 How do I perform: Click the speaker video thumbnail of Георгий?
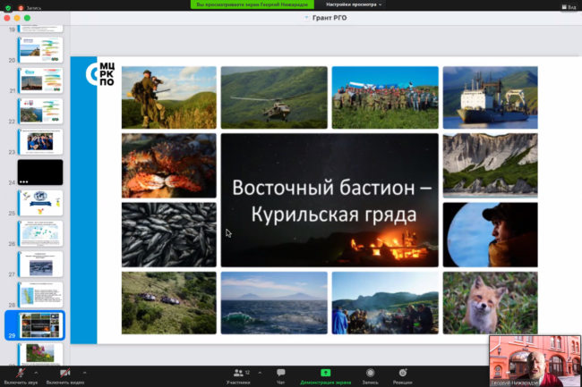(x=535, y=361)
